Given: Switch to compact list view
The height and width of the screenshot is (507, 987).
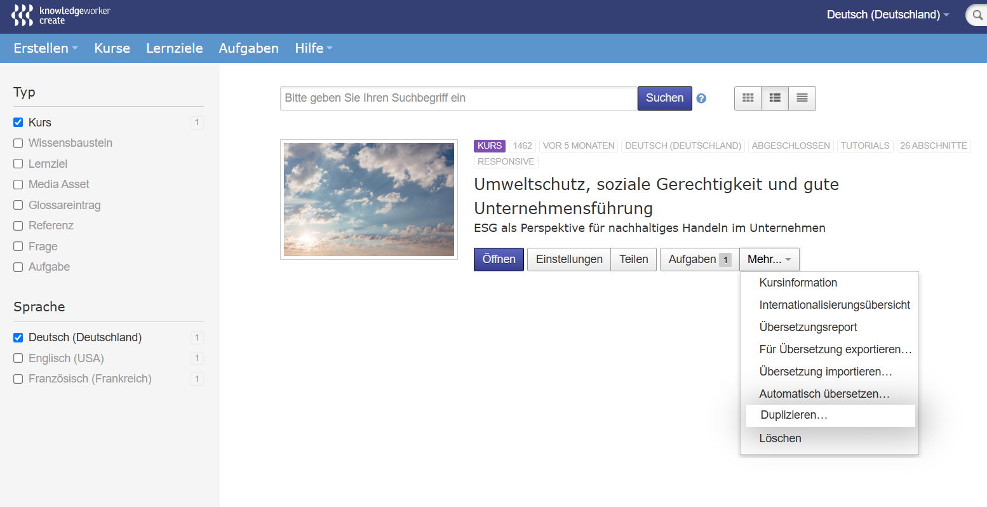Looking at the screenshot, I should [x=802, y=98].
